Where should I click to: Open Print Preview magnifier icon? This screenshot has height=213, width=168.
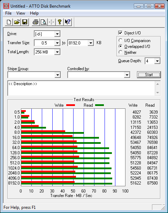click(x=44, y=22)
